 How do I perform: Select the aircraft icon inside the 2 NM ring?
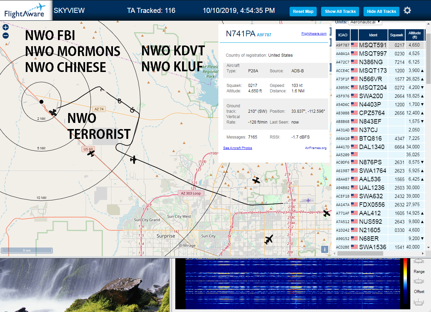click(53, 112)
